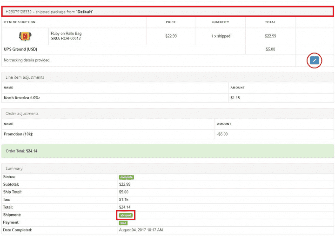Click the Ruby on Rails Bag thumbnail
Screen dimensions: 335x236
(25, 36)
